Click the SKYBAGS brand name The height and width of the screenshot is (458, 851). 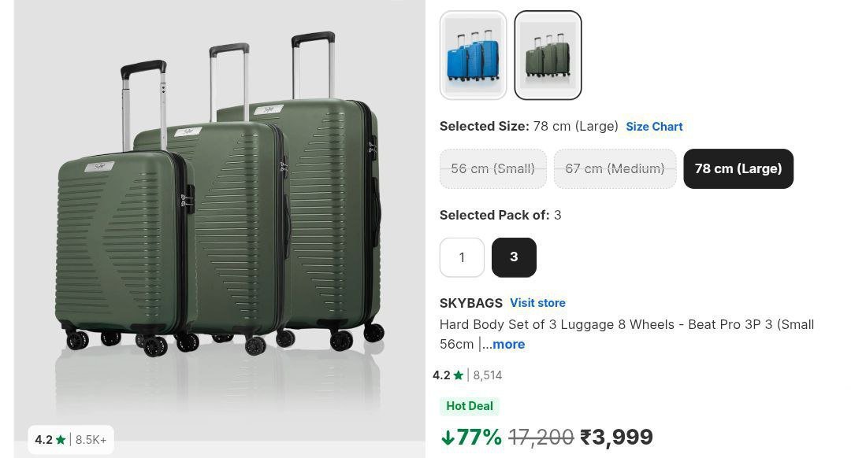pos(471,303)
